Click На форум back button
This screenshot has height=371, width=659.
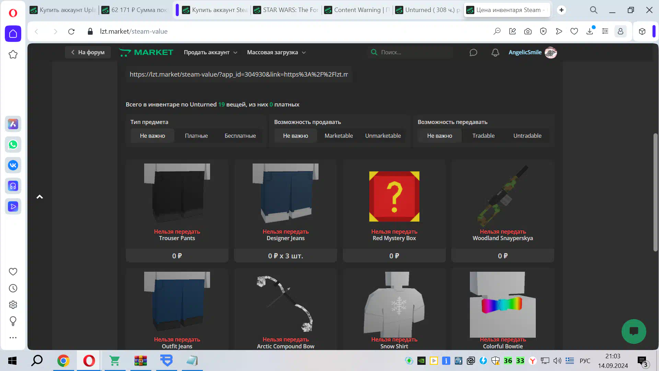[88, 52]
